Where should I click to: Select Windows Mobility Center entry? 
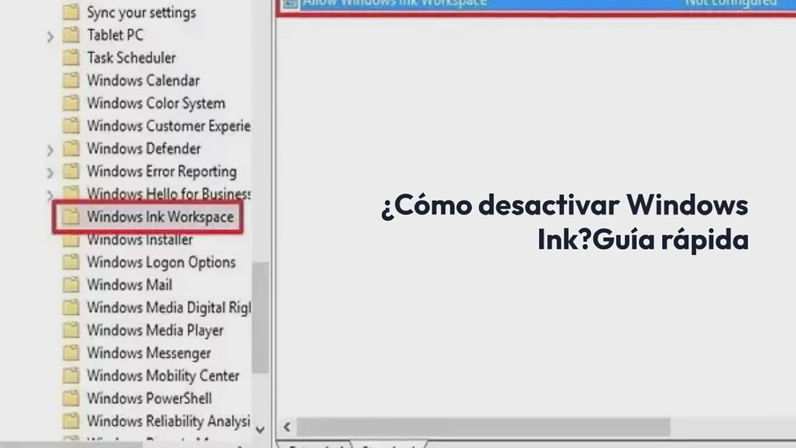tap(163, 376)
